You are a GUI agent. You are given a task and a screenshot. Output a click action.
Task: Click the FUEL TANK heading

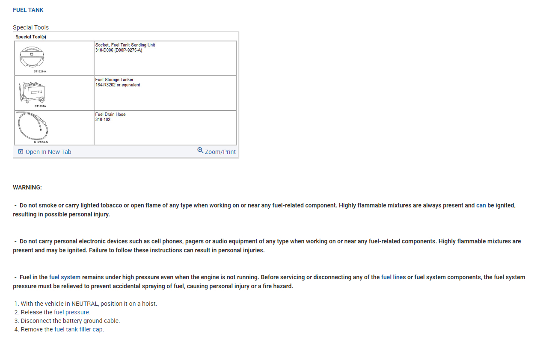click(28, 10)
